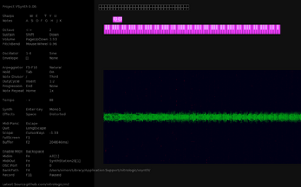This screenshot has width=301, height=187.
Task: Click the Arpeggiator value 'Natural'
Action: point(55,67)
